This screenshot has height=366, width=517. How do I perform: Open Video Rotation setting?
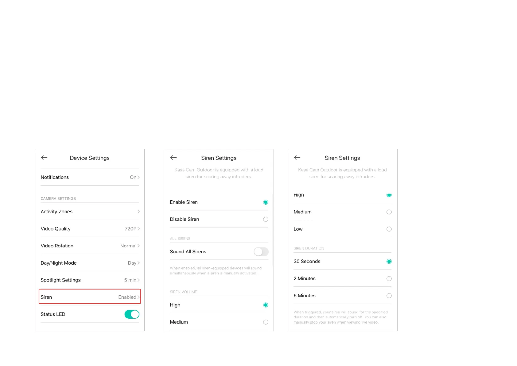click(130, 246)
